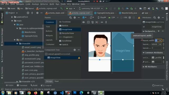Click the Debug app bug icon
The height and width of the screenshot is (95, 169).
pyautogui.click(x=119, y=8)
